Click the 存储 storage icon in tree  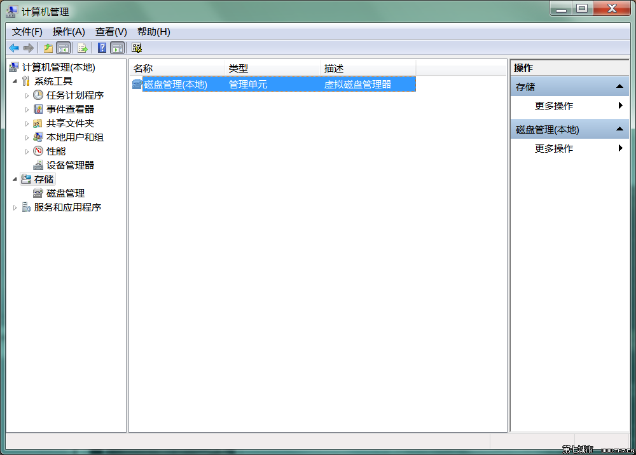[x=26, y=179]
